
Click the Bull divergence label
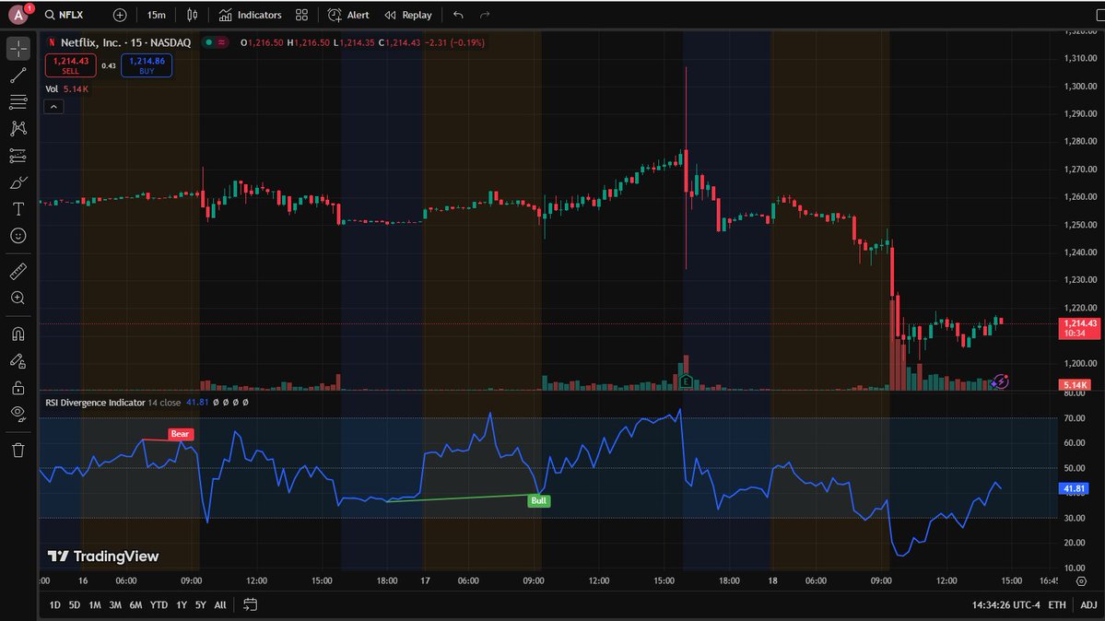(x=538, y=500)
